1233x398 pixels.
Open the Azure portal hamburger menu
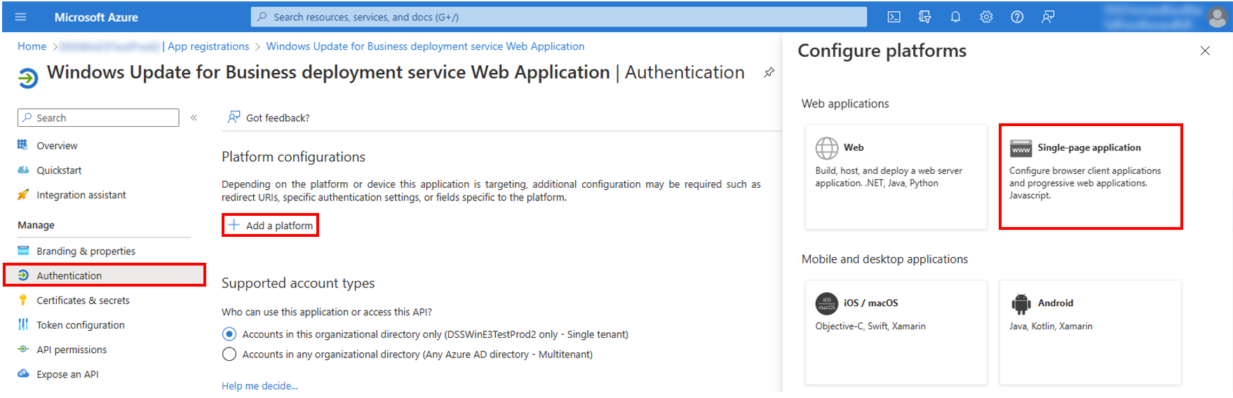(20, 17)
